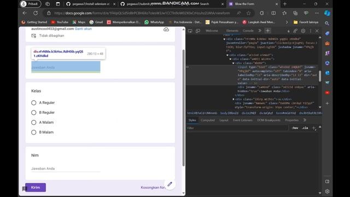This screenshot has width=350, height=197.
Task: Click the DevTools feedback share icon
Action: [x=295, y=31]
